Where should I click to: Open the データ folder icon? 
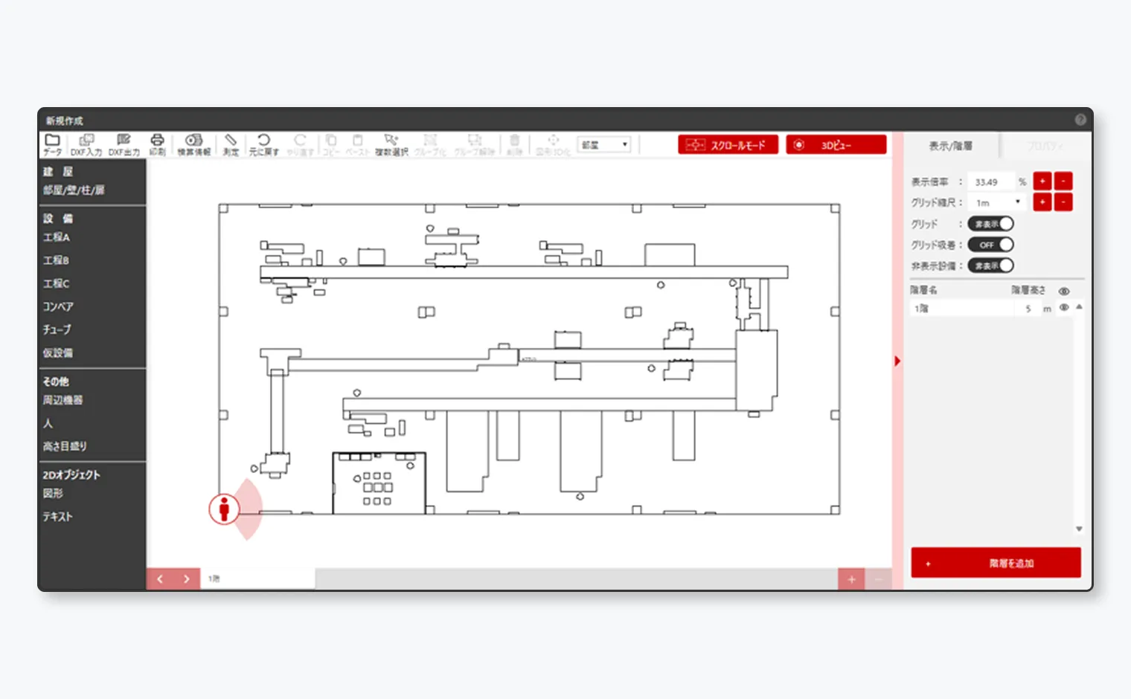point(52,144)
